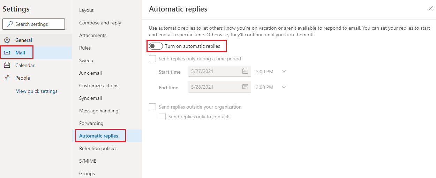
Task: Click the View quick settings link
Action: 37,91
